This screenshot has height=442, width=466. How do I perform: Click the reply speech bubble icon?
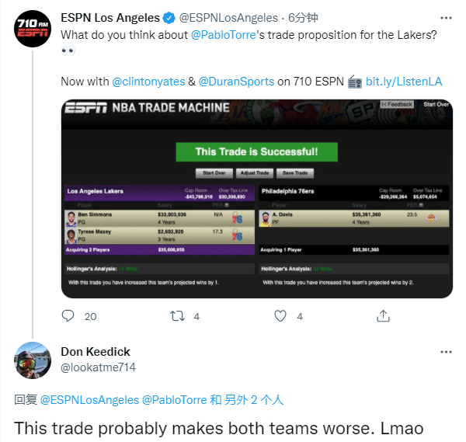68,315
